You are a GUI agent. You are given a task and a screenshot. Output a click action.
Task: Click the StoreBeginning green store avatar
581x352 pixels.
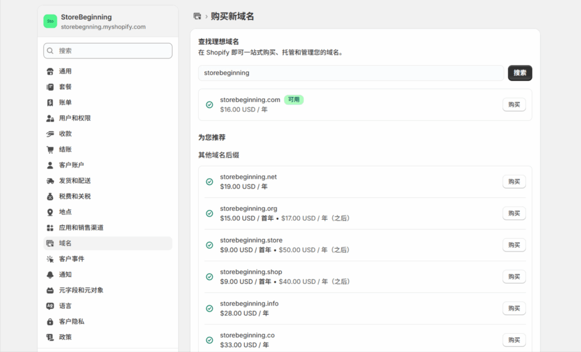coord(50,22)
